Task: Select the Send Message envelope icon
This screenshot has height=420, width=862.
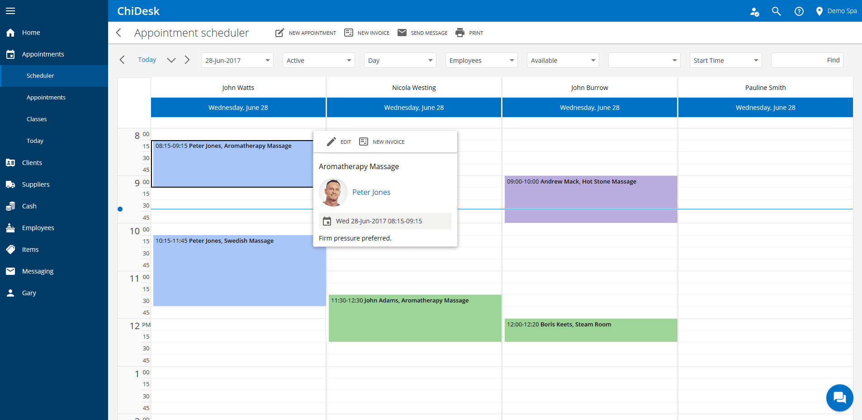Action: tap(402, 33)
